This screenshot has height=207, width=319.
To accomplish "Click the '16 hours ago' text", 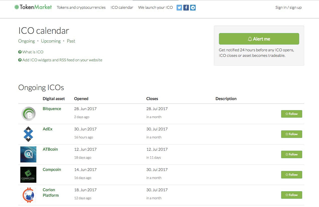I will pos(84,137).
